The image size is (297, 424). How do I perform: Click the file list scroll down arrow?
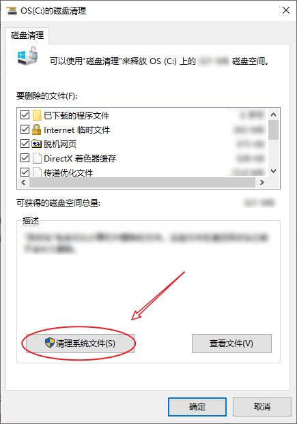tap(274, 171)
